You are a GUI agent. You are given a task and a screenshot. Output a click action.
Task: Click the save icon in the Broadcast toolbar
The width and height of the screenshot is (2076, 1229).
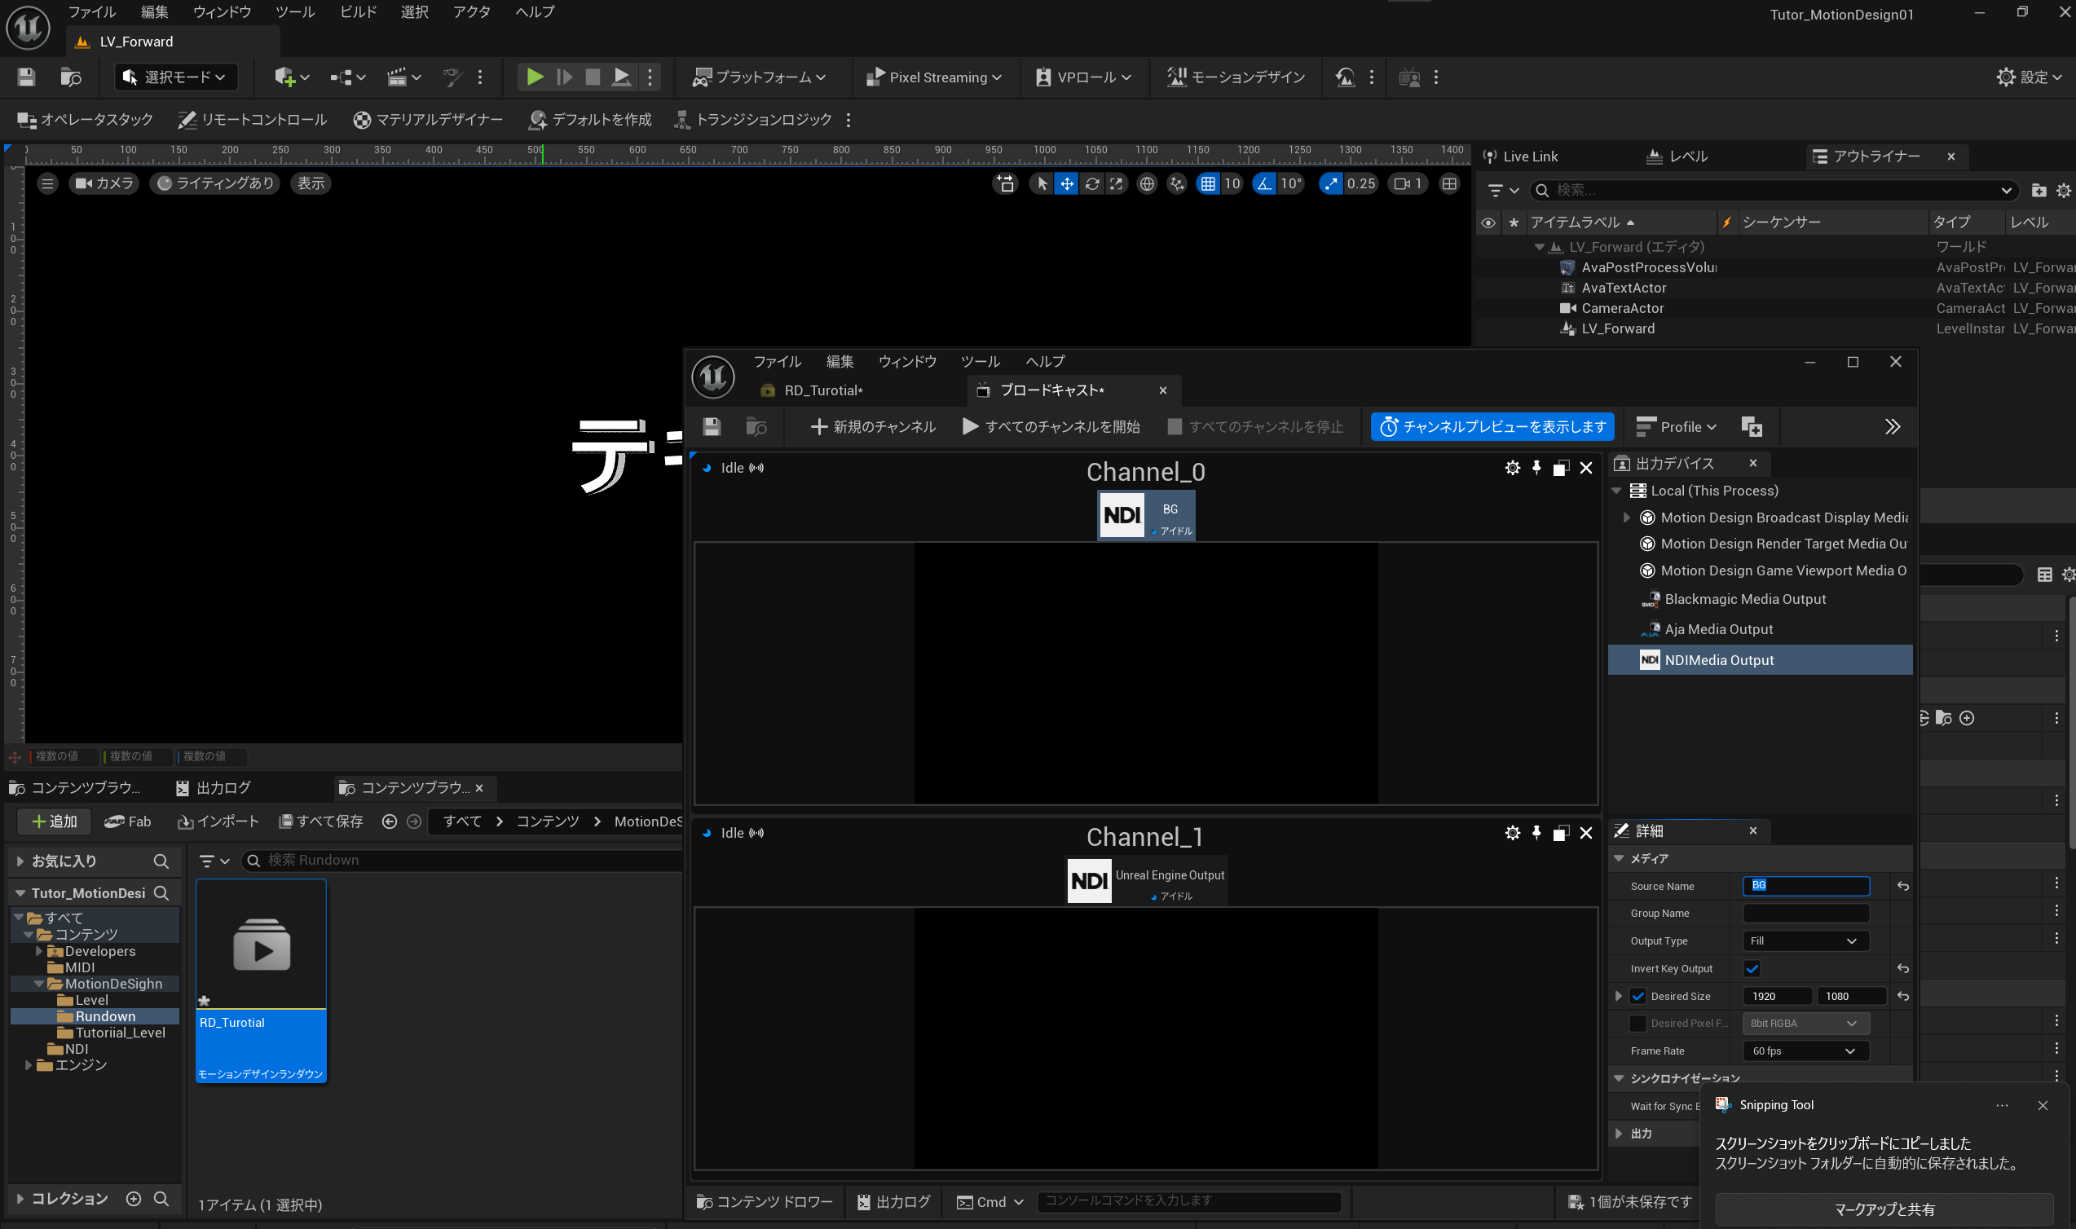pyautogui.click(x=712, y=426)
